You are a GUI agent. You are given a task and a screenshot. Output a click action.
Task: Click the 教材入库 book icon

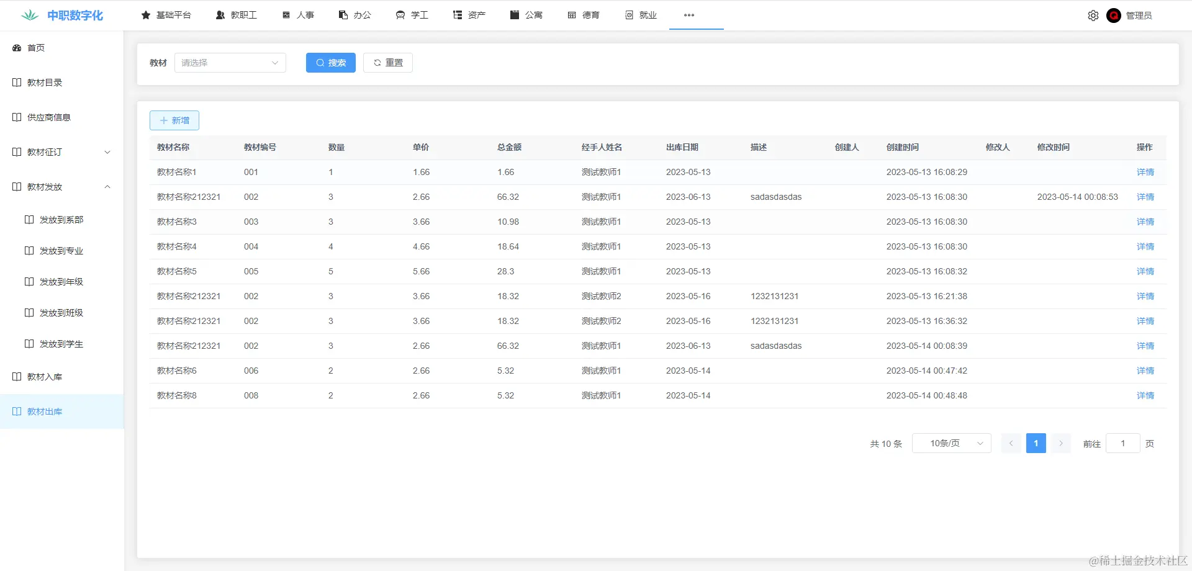17,377
